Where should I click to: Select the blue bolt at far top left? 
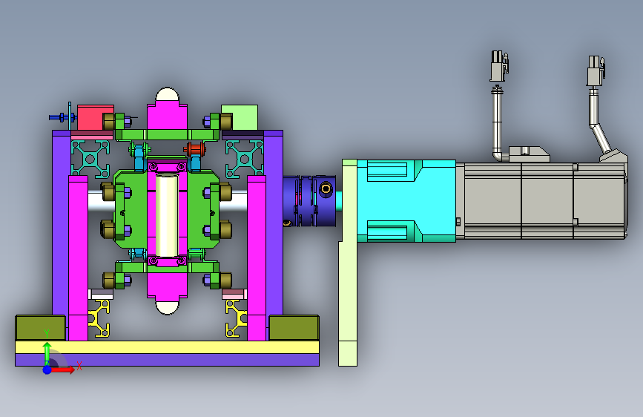(x=62, y=117)
